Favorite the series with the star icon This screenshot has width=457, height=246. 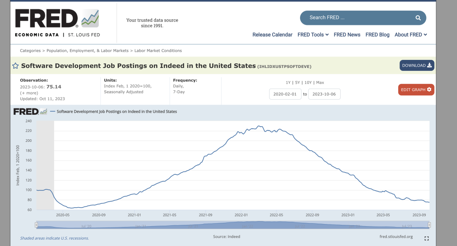point(15,66)
